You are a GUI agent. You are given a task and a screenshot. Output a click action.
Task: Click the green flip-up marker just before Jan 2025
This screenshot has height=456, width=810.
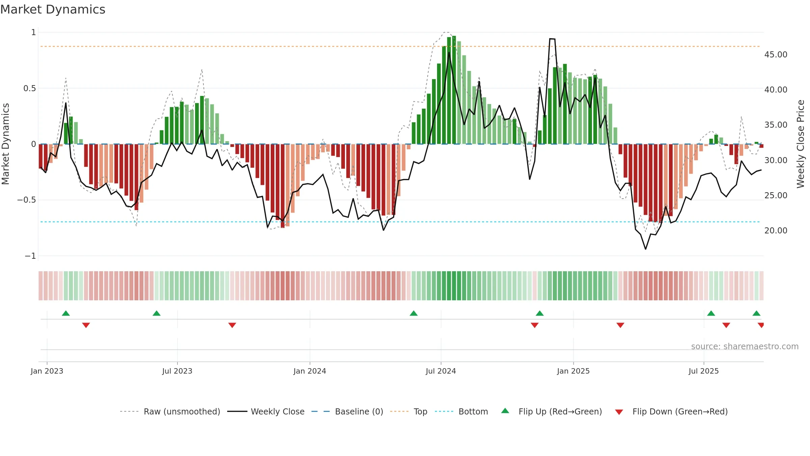pyautogui.click(x=540, y=313)
